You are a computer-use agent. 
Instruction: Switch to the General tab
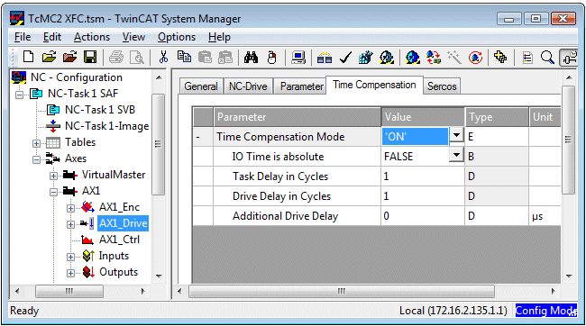[x=201, y=86]
